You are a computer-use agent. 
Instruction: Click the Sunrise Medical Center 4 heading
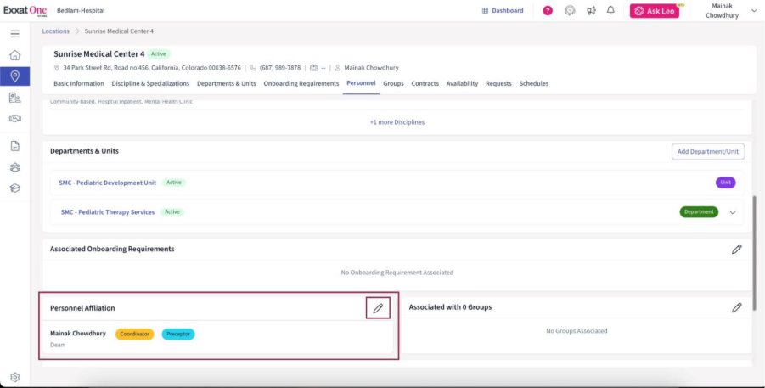pyautogui.click(x=99, y=54)
